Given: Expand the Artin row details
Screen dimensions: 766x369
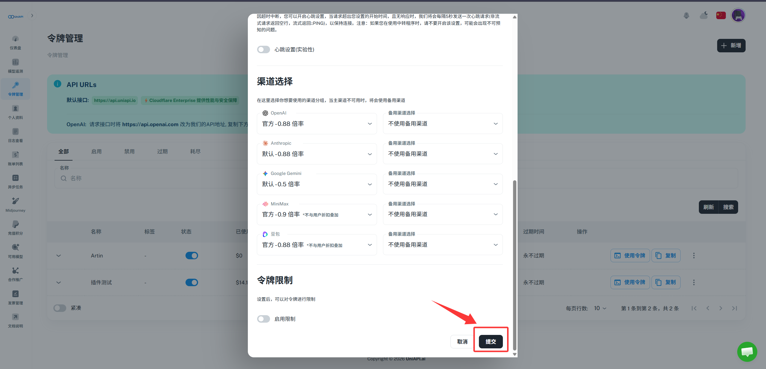Looking at the screenshot, I should point(59,256).
